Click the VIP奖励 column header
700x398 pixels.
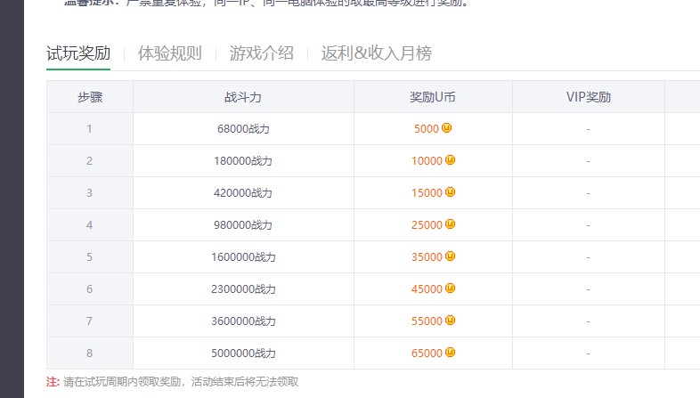(x=588, y=97)
